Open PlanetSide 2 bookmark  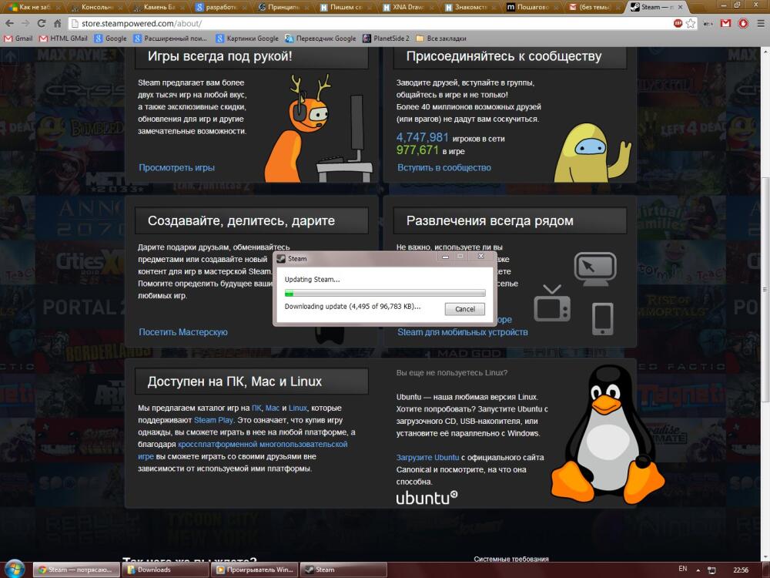tap(387, 39)
